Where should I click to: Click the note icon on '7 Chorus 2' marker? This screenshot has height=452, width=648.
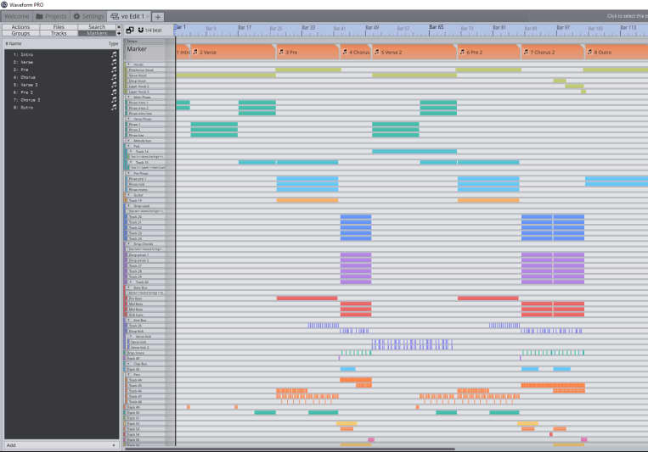pyautogui.click(x=526, y=52)
